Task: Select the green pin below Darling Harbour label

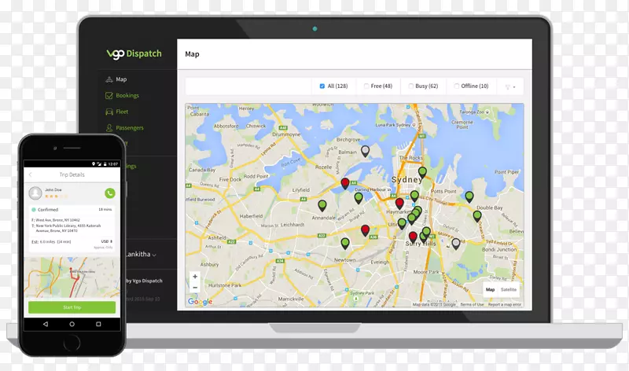Action: pyautogui.click(x=359, y=197)
